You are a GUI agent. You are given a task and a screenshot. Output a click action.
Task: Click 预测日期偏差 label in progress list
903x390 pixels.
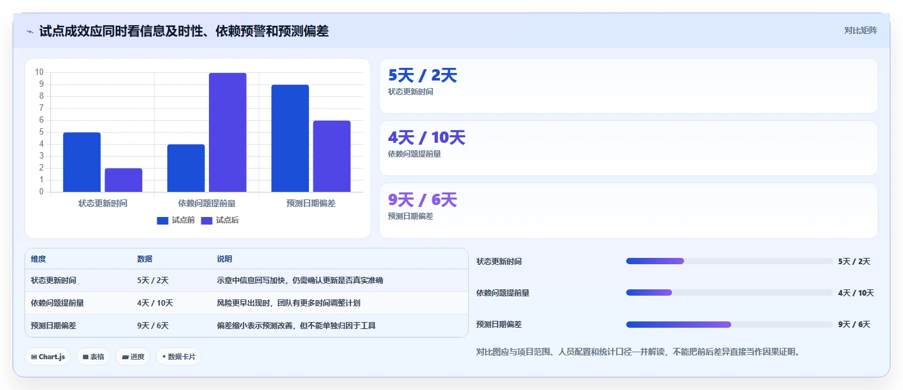(x=499, y=325)
